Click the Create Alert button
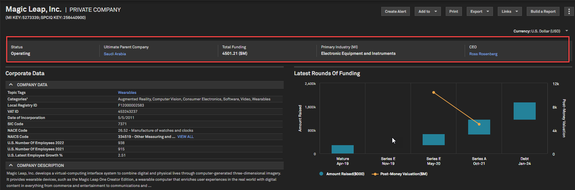 coord(395,11)
